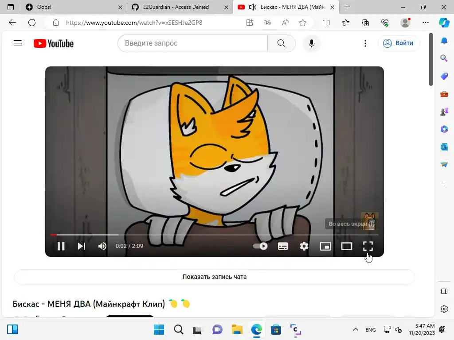Enter fullscreen mode in the player
The width and height of the screenshot is (454, 340).
[x=368, y=246]
